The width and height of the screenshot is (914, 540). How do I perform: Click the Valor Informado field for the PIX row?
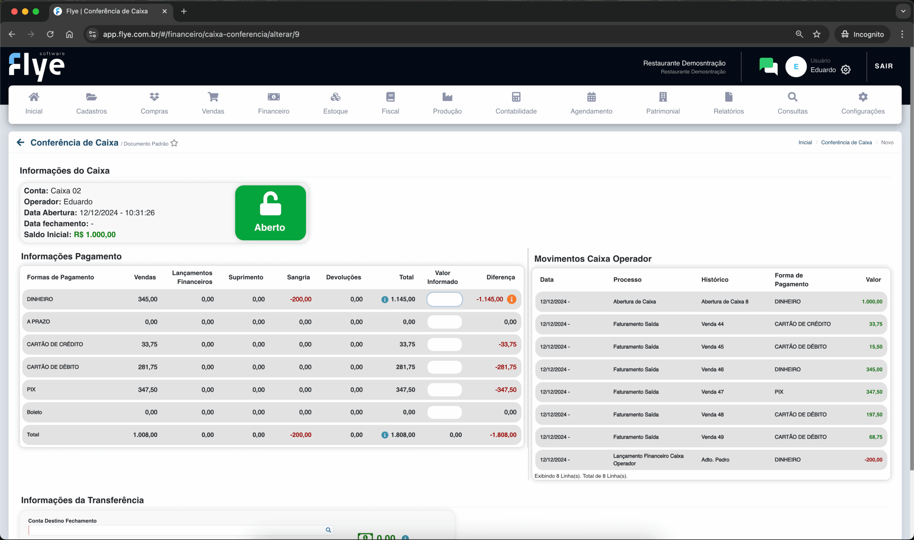pos(444,390)
